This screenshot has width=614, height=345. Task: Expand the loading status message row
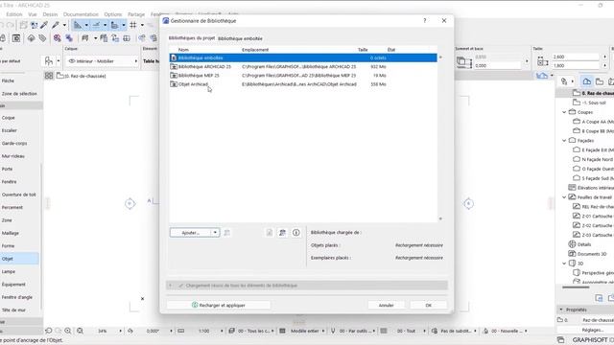click(171, 286)
